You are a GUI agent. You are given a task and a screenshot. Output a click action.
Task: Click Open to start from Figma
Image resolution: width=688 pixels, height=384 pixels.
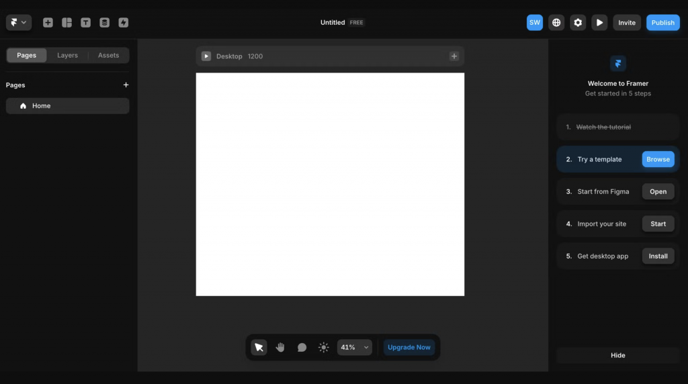click(658, 191)
